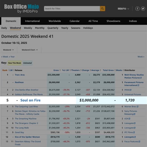The height and width of the screenshot is (147, 147).
Task: Click external link icon next to Motion Pictures
Action: coord(141,78)
